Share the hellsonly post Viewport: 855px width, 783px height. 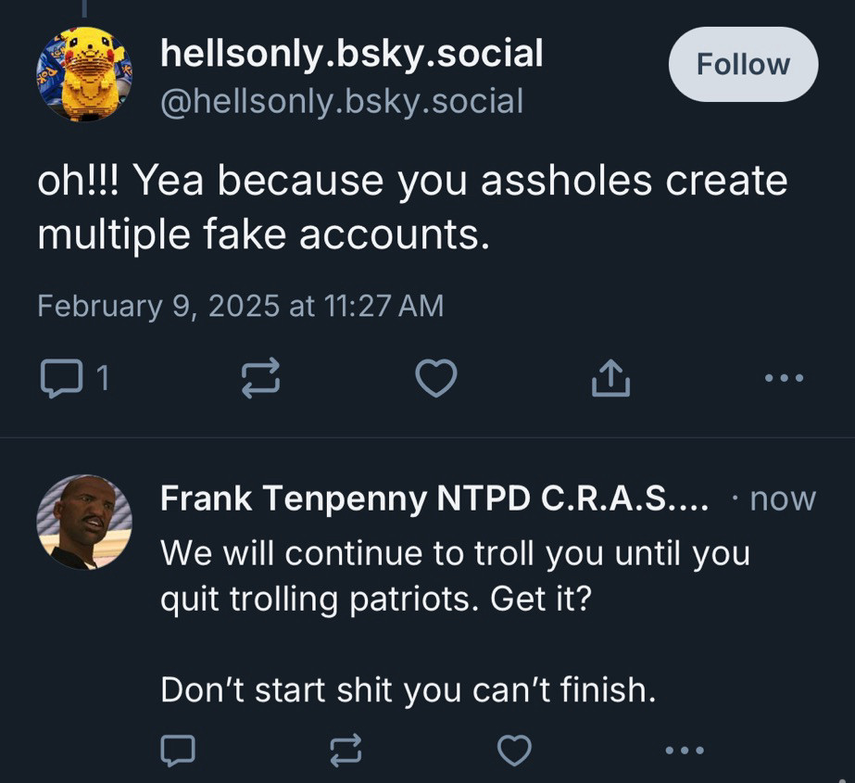[x=610, y=377]
